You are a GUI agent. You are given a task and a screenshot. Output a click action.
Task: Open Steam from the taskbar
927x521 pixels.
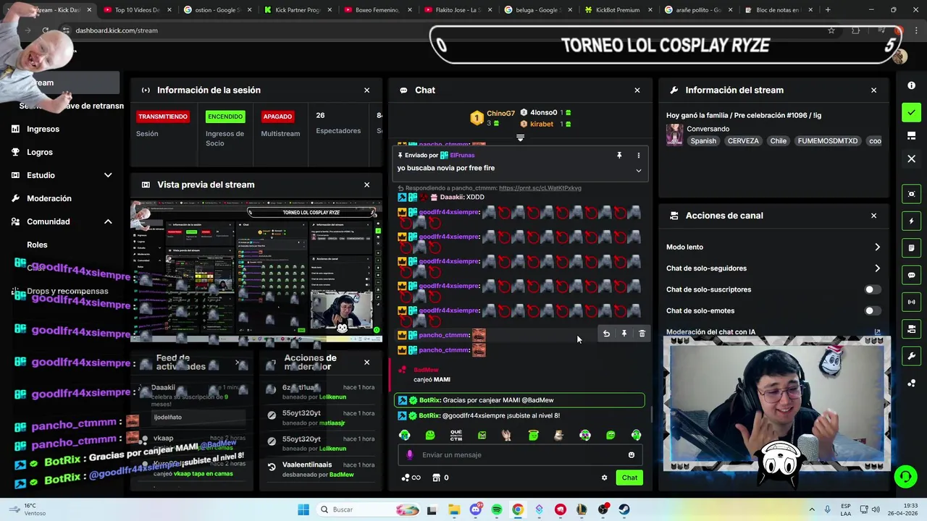point(624,509)
